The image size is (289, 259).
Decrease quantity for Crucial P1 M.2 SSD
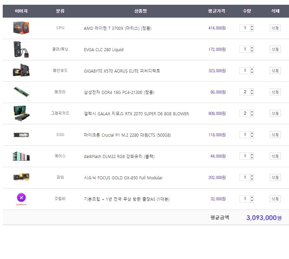point(252,136)
